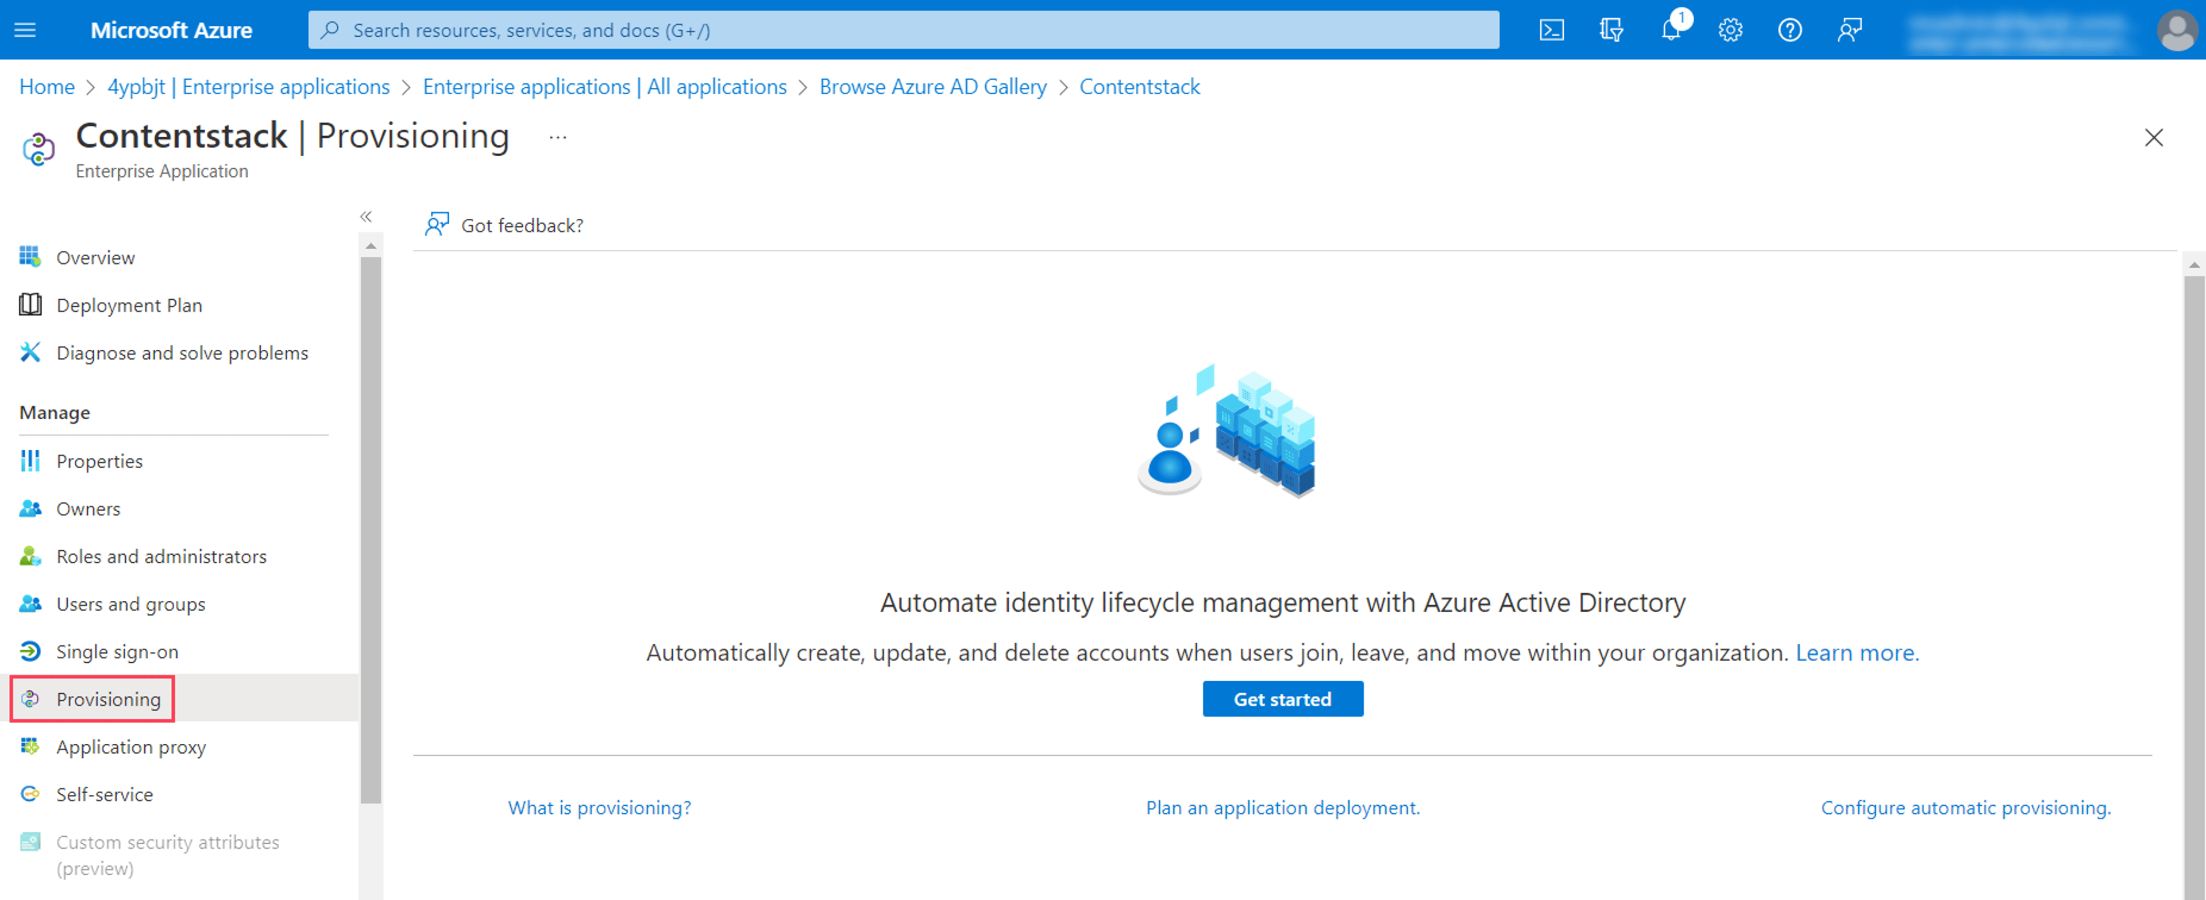This screenshot has width=2206, height=900.
Task: Click the Owners people icon
Action: pos(30,509)
